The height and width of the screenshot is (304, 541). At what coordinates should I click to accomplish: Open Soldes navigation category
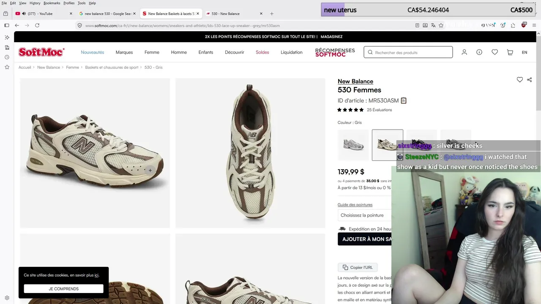click(x=262, y=52)
